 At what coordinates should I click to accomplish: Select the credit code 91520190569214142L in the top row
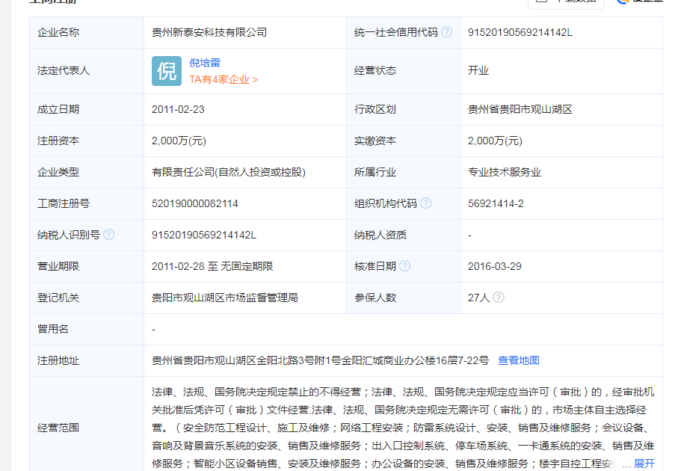pos(520,32)
